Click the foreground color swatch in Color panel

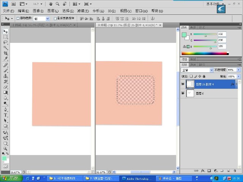(184, 35)
